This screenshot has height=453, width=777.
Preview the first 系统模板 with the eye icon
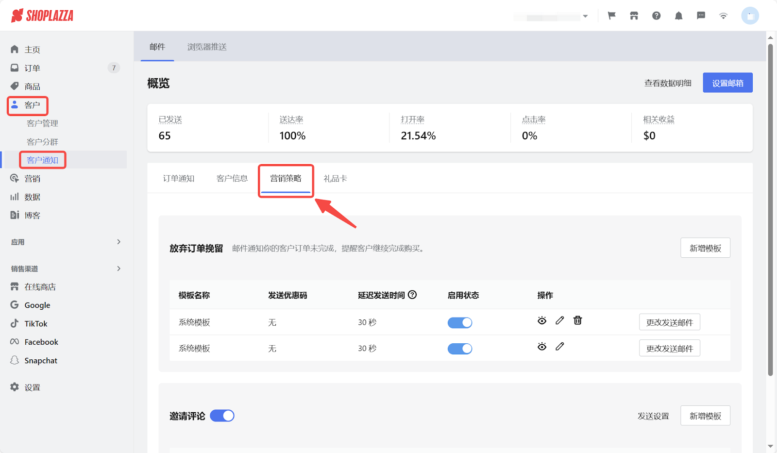click(542, 320)
